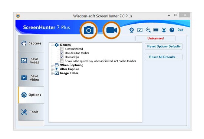Switch to the Save Video tab

click(x=31, y=78)
